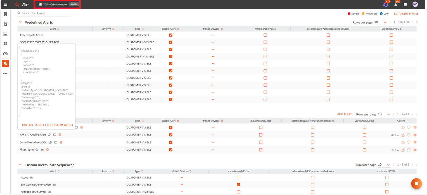
Task: Open comments for Filter Alarm
Action: pyautogui.click(x=409, y=150)
